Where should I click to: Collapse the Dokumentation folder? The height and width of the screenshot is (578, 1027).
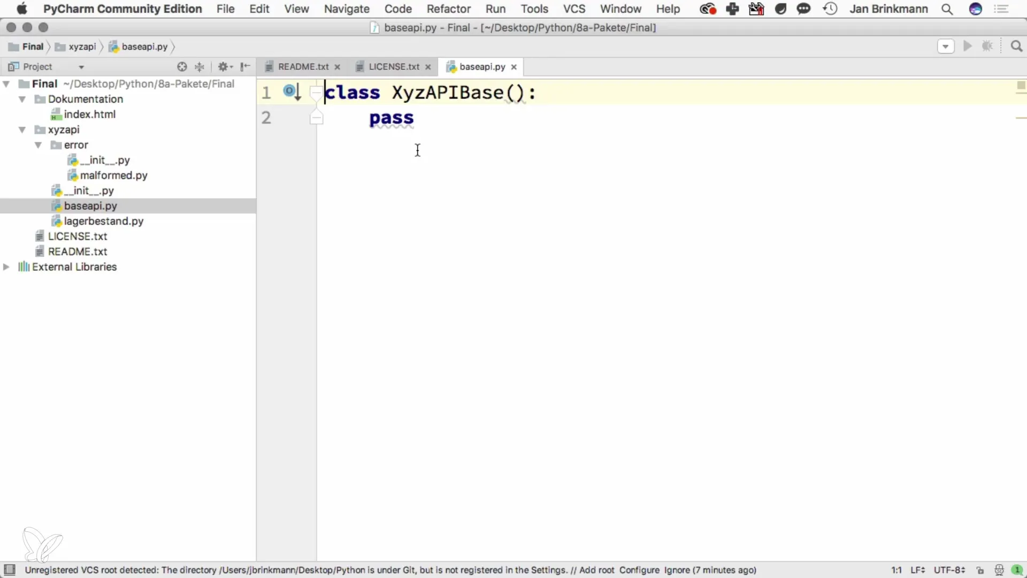(22, 100)
